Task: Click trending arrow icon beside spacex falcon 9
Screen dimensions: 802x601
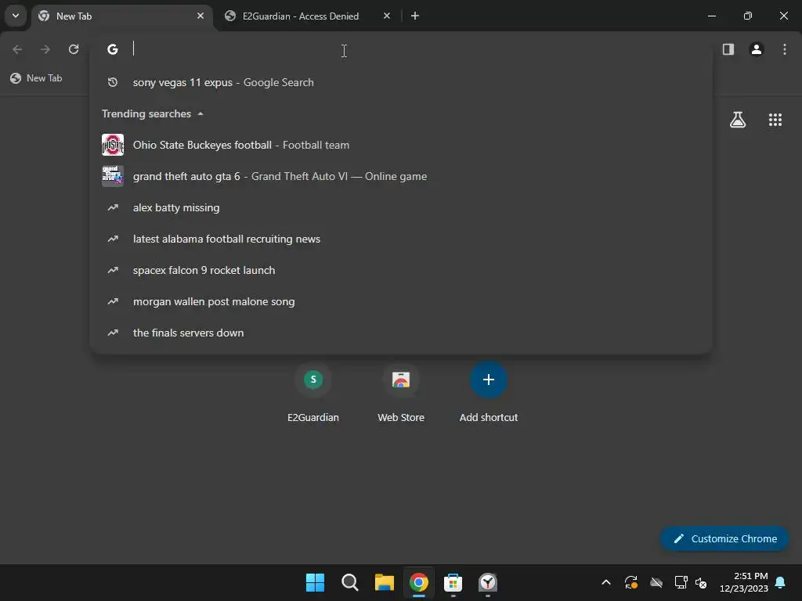Action: point(113,270)
